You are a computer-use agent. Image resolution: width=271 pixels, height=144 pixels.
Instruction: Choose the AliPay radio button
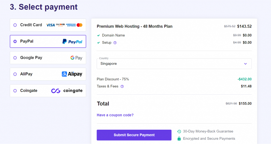pos(15,74)
